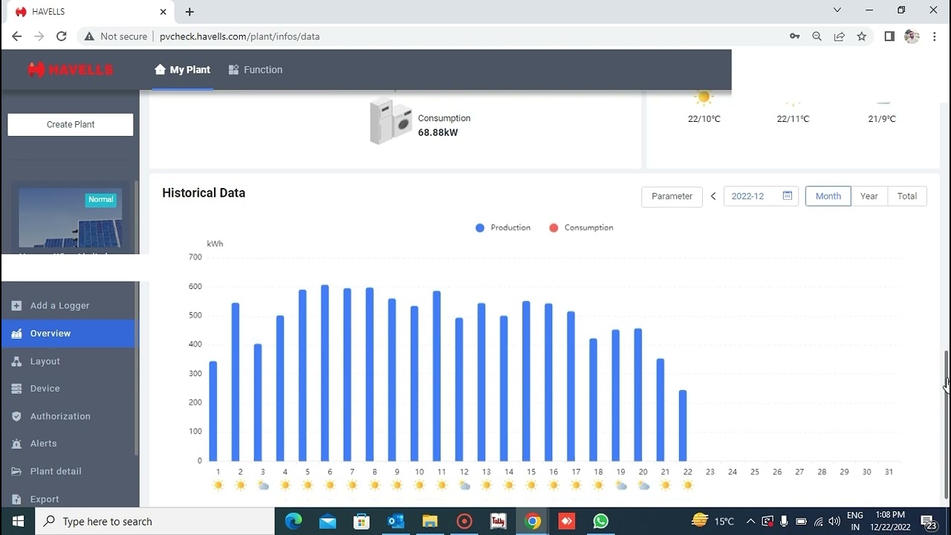
Task: Click the Not secure site info indicator
Action: (116, 36)
